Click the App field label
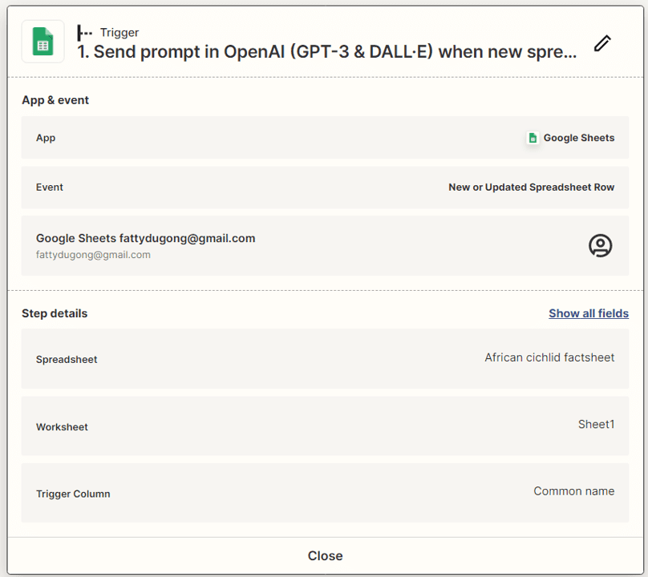Screen dimensions: 648x577 (46, 138)
